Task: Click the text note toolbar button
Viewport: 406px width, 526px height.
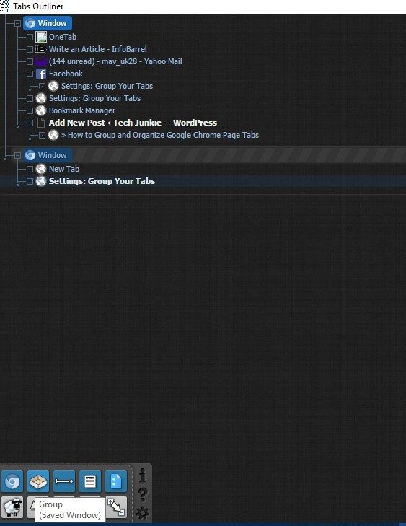Action: click(x=90, y=481)
